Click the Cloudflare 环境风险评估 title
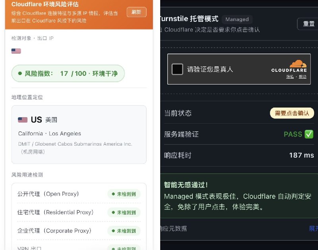 click(x=45, y=4)
